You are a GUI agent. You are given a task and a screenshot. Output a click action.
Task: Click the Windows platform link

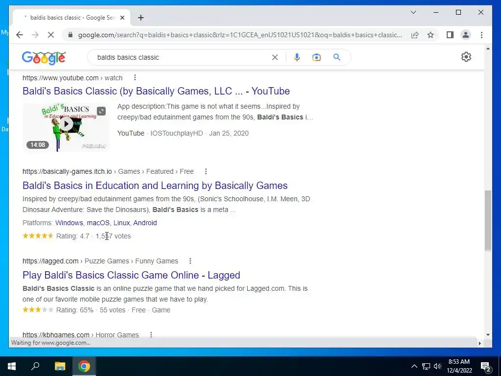[69, 223]
